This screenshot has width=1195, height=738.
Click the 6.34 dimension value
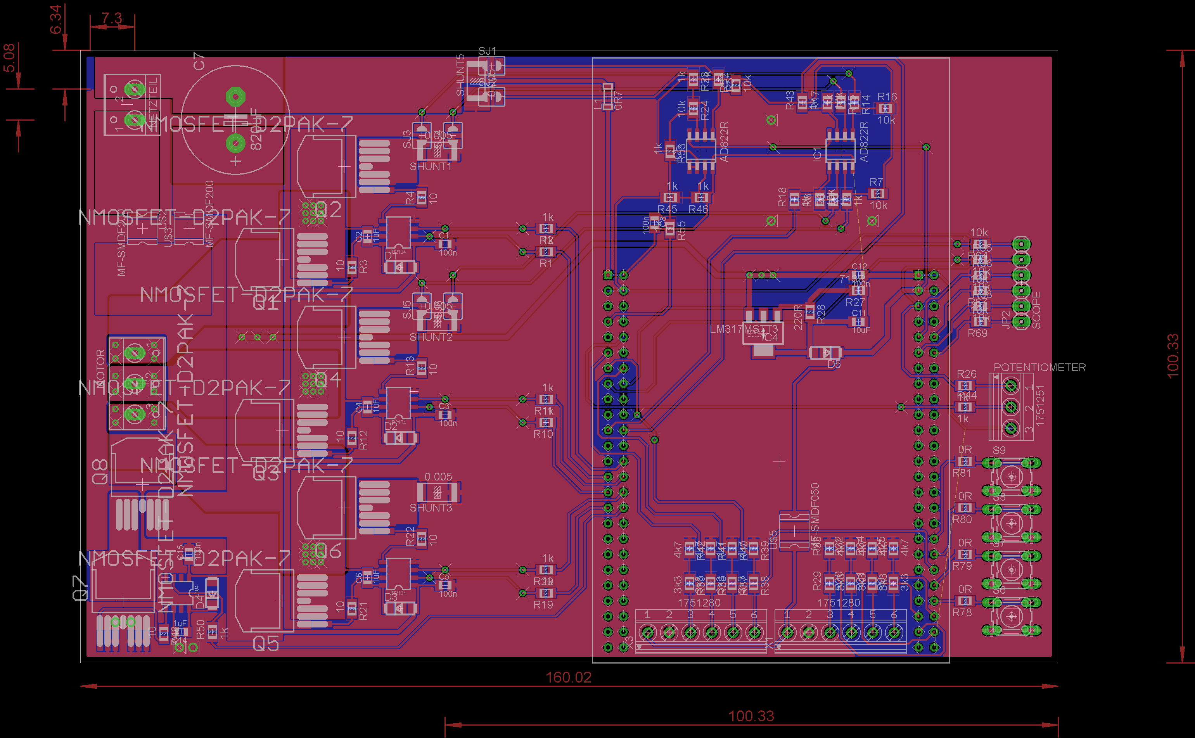point(55,19)
